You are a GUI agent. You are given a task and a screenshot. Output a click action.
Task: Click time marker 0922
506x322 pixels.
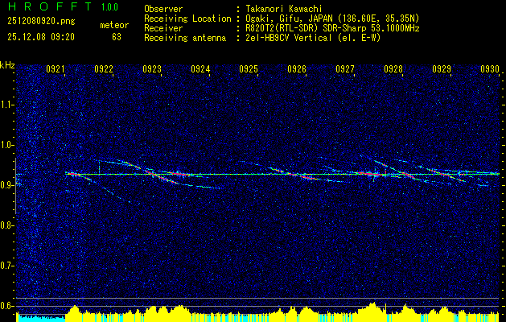(x=104, y=68)
